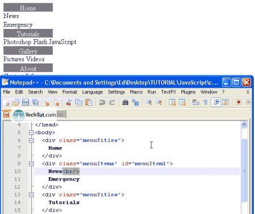
Task: Open the Language menu
Action: [92, 92]
